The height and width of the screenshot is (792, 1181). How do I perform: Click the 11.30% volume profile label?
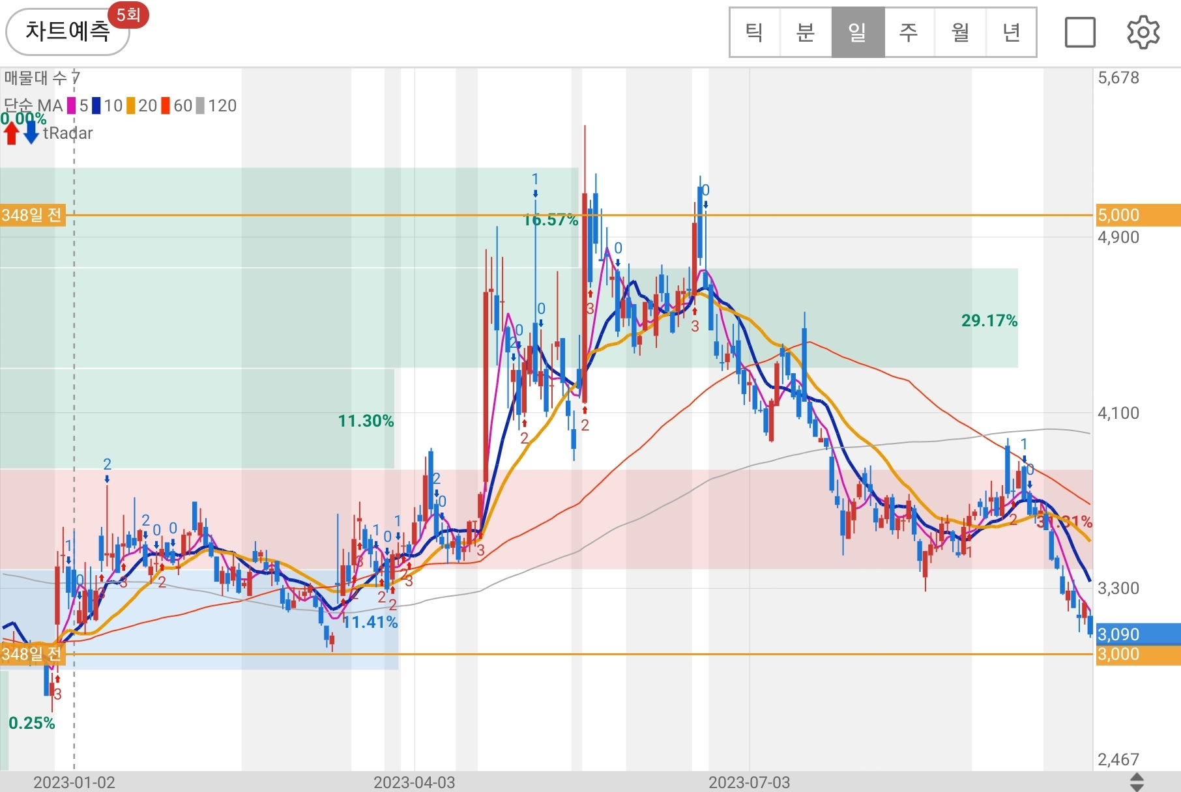[366, 421]
